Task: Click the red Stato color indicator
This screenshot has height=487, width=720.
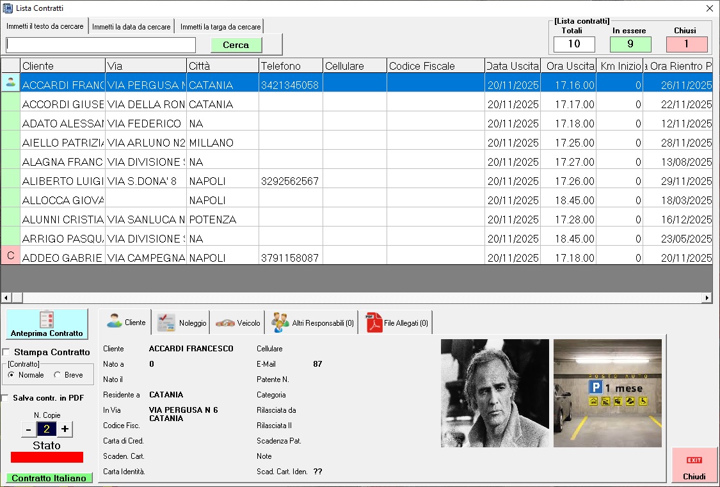Action: point(47,457)
